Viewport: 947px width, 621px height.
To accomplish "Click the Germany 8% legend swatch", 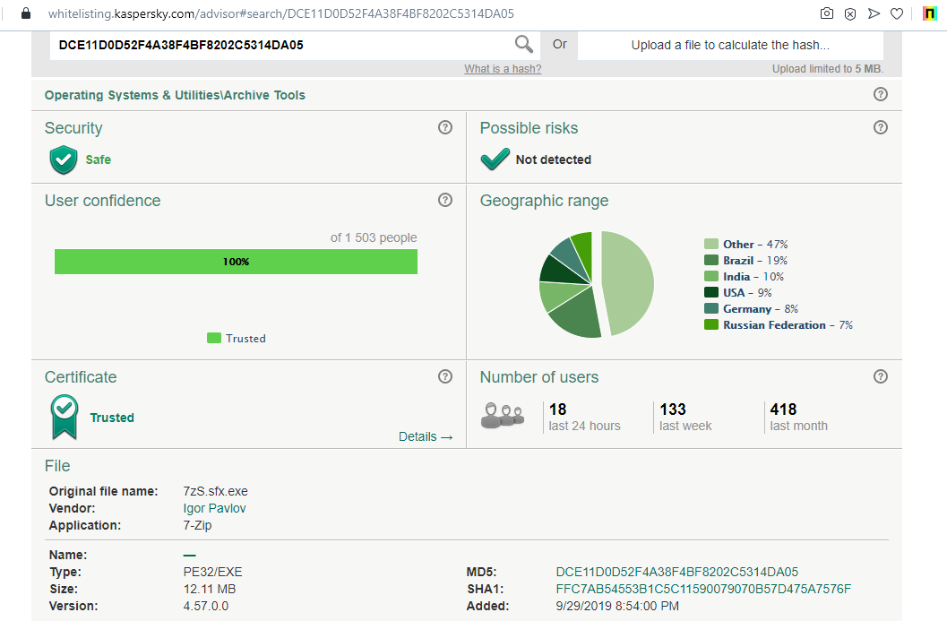I will click(x=710, y=308).
